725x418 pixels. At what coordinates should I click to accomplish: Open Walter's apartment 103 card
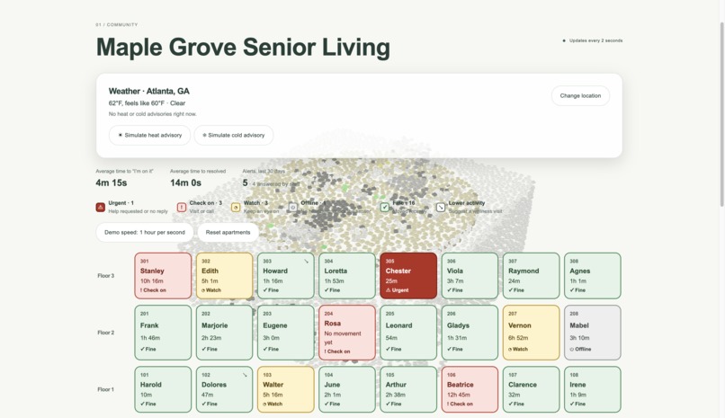[286, 389]
